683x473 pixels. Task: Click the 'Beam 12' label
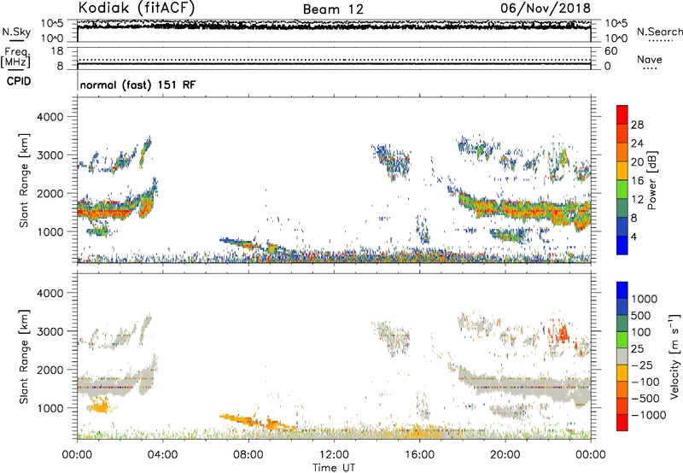(x=333, y=9)
